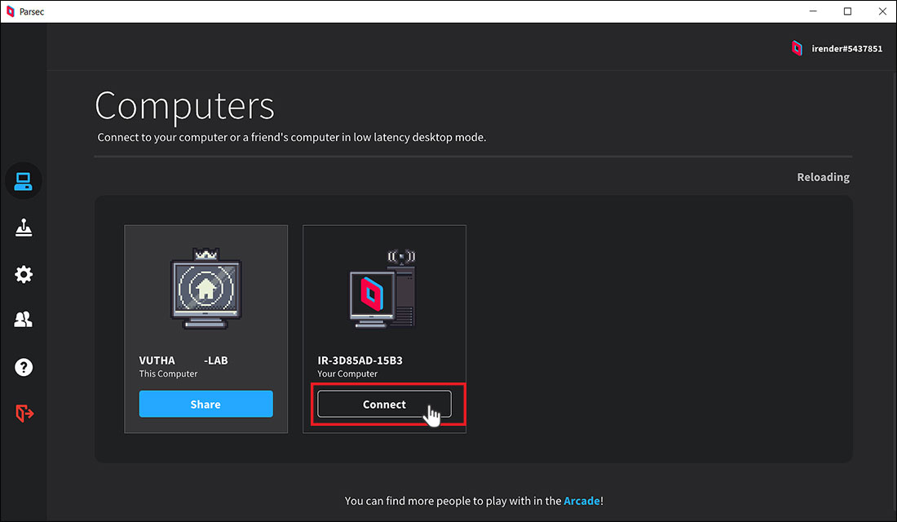Click the Parsec icon in title bar
The height and width of the screenshot is (522, 897).
pos(11,11)
